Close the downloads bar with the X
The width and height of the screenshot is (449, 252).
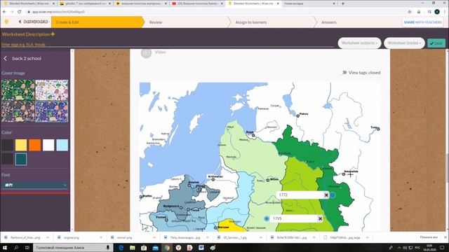(445, 237)
